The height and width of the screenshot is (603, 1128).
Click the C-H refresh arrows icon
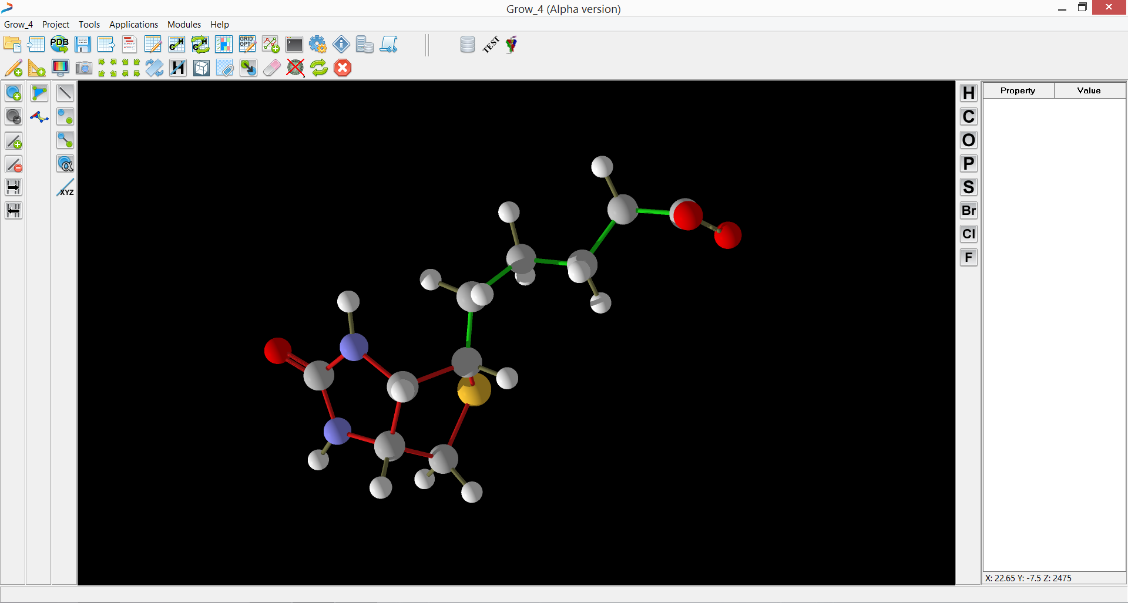click(x=200, y=45)
